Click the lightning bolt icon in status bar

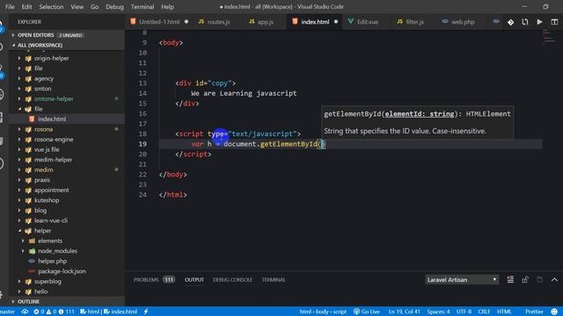pos(146,312)
